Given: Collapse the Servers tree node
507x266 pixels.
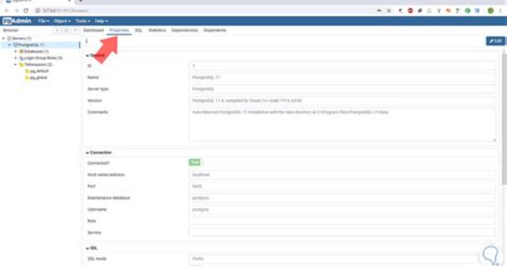Looking at the screenshot, I should pos(4,39).
